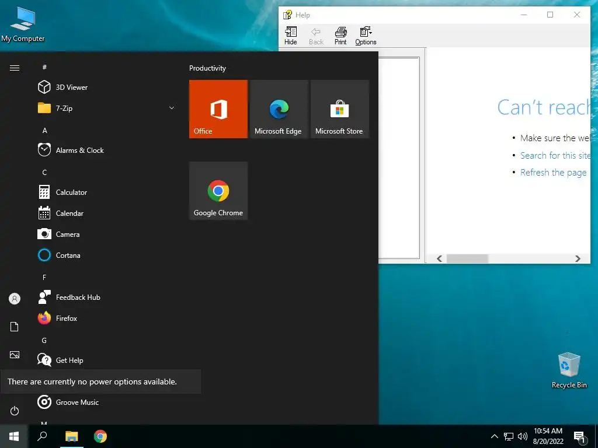Open the Calendar app
Screen dimensions: 598x448
click(107, 213)
